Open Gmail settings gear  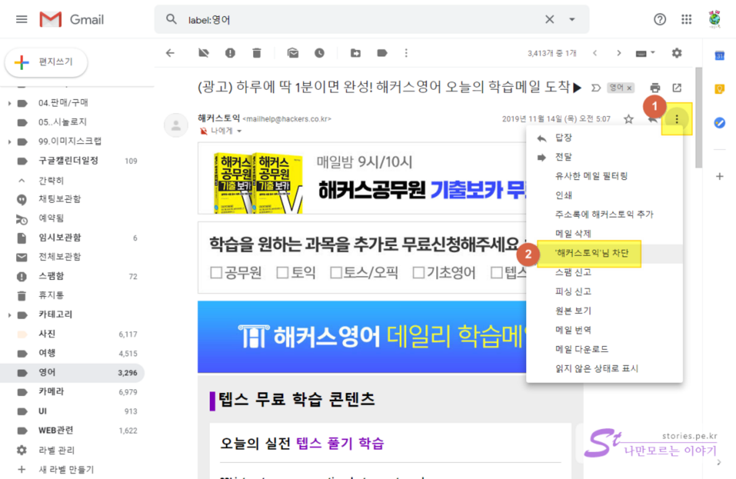677,53
